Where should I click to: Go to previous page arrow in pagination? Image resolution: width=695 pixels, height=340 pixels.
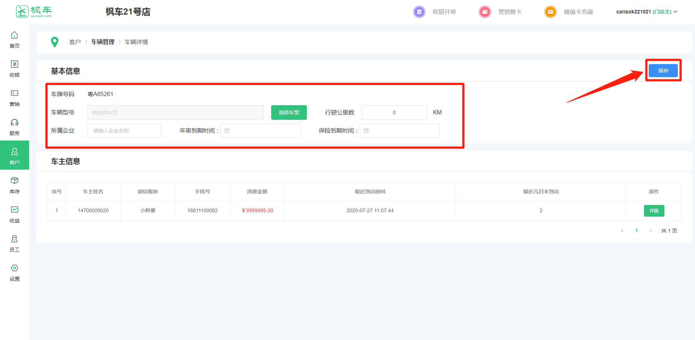click(622, 230)
